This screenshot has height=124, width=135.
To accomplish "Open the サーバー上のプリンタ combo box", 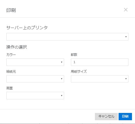I will pos(67,37).
